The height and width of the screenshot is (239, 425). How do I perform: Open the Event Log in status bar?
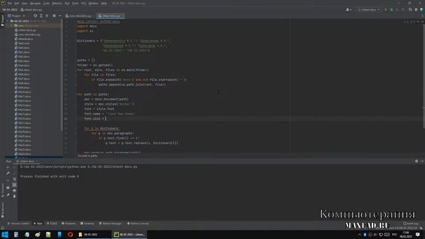[411, 224]
